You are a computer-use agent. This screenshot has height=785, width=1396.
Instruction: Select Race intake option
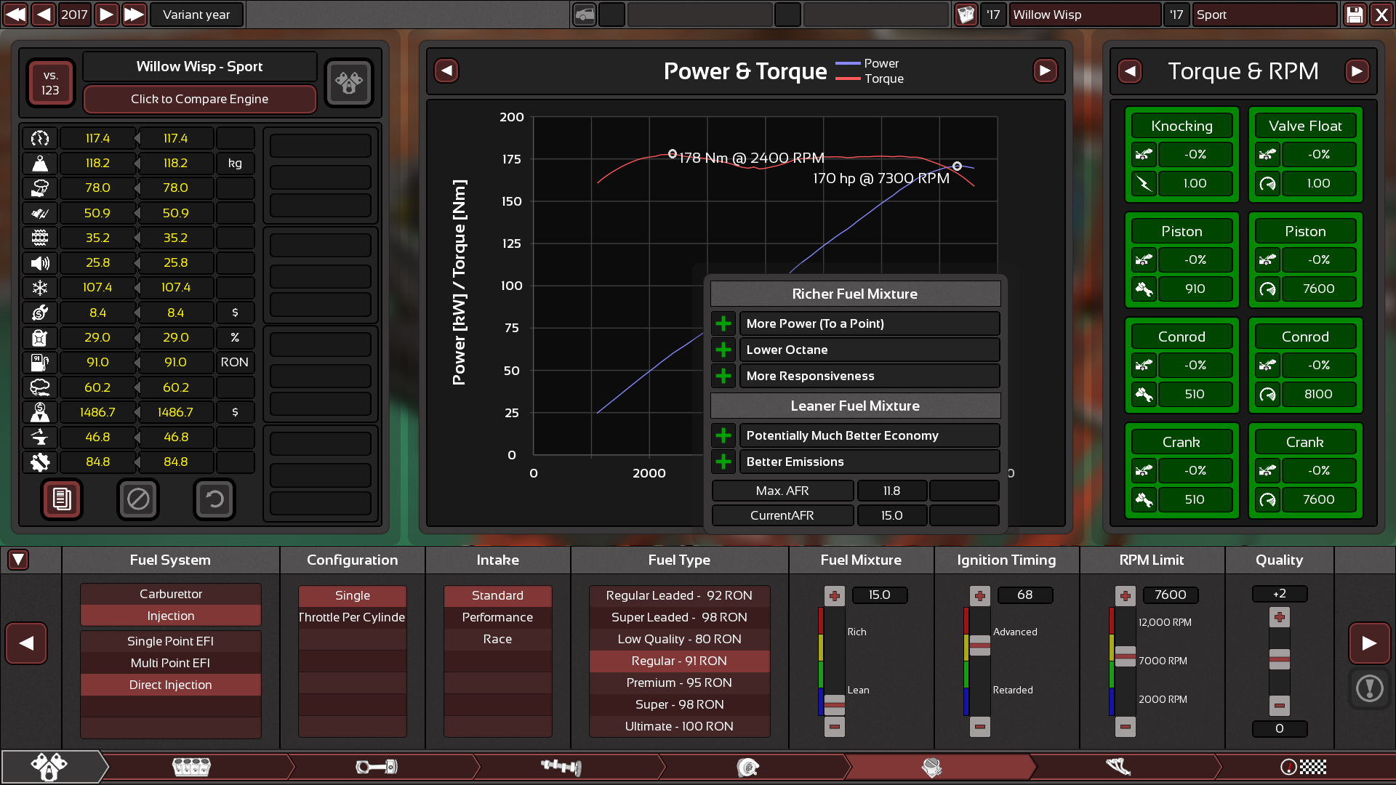(497, 639)
